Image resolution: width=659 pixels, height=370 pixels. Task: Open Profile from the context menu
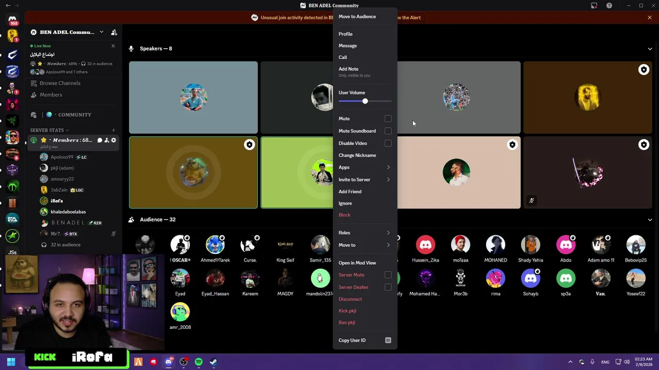click(x=365, y=34)
